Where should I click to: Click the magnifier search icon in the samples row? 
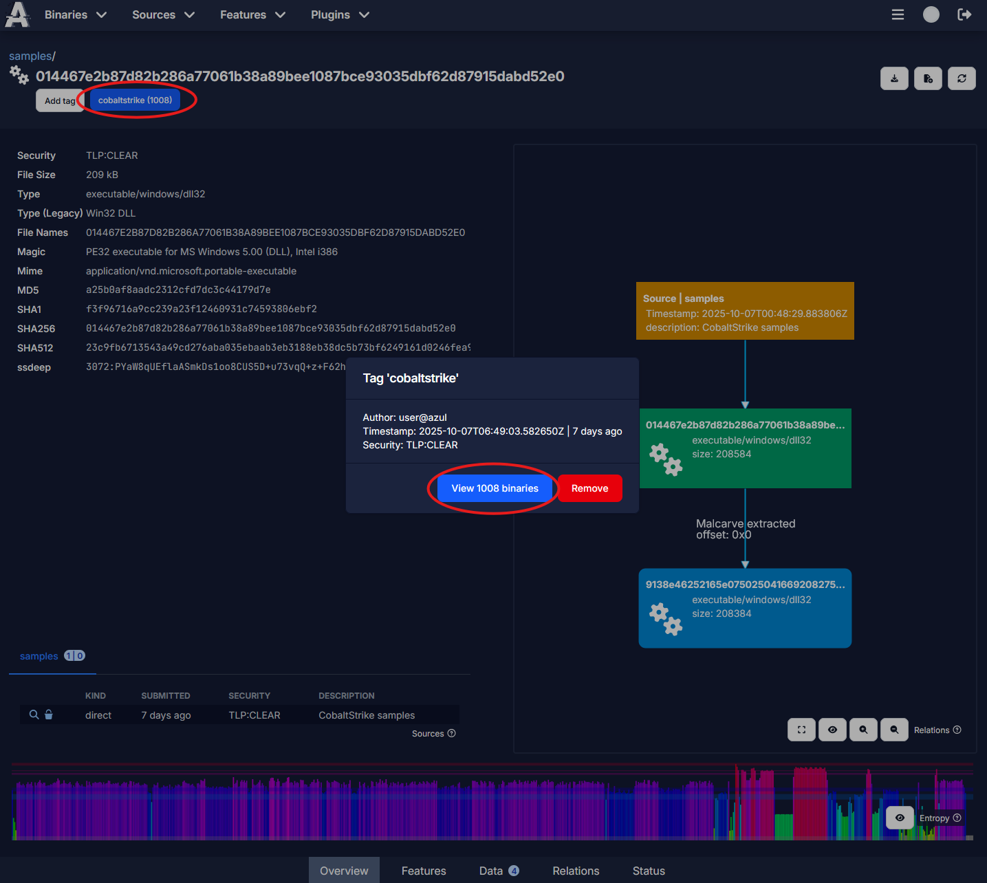33,715
